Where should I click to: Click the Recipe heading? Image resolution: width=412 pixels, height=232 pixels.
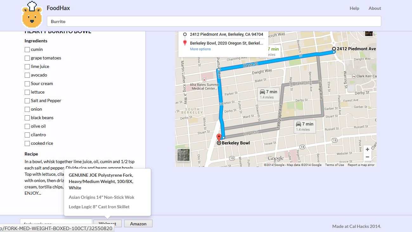[31, 154]
